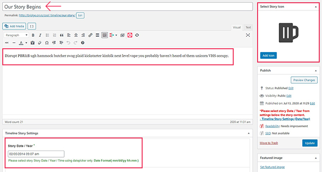322x172 pixels.
Task: Edit the post status
Action: pyautogui.click(x=291, y=88)
